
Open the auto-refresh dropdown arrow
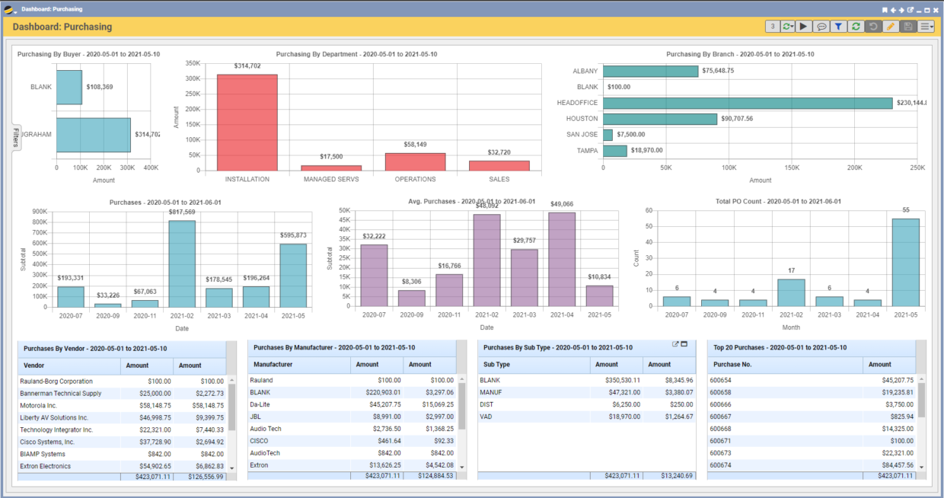793,25
